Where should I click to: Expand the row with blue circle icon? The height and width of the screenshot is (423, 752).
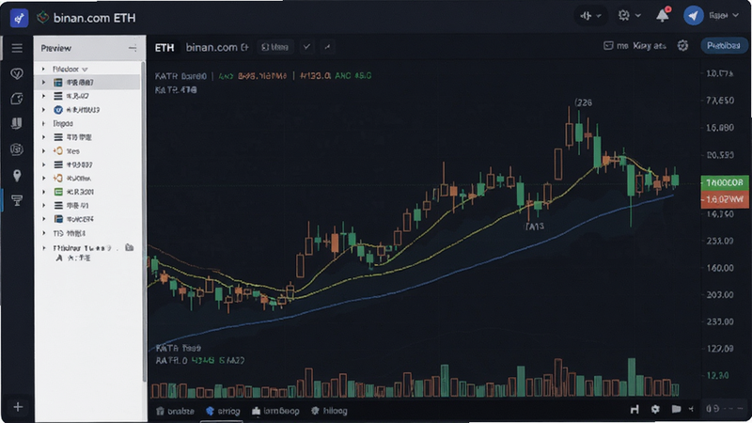click(x=43, y=110)
